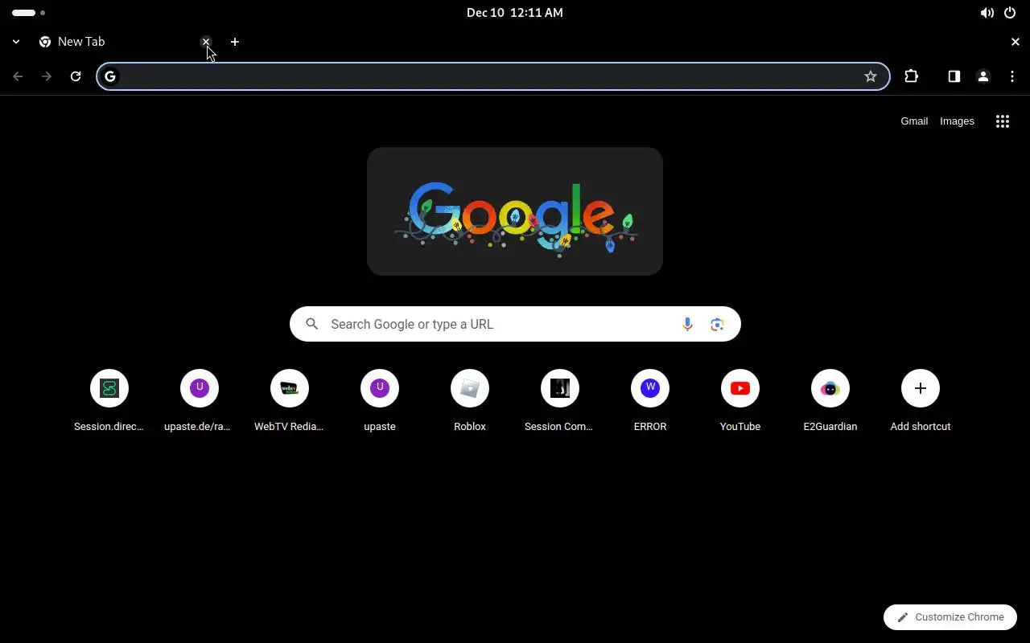Click the back navigation arrow
The image size is (1030, 643).
[x=18, y=76]
